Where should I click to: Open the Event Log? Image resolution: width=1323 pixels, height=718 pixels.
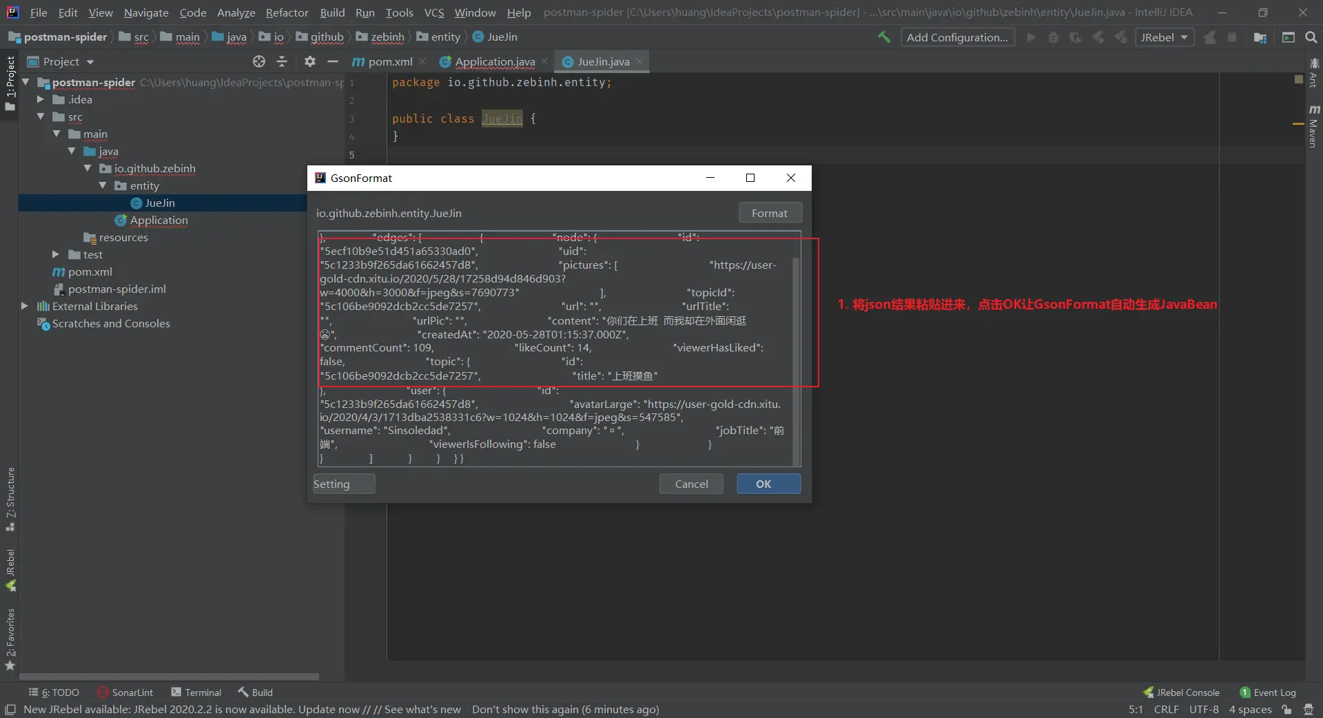pos(1268,693)
